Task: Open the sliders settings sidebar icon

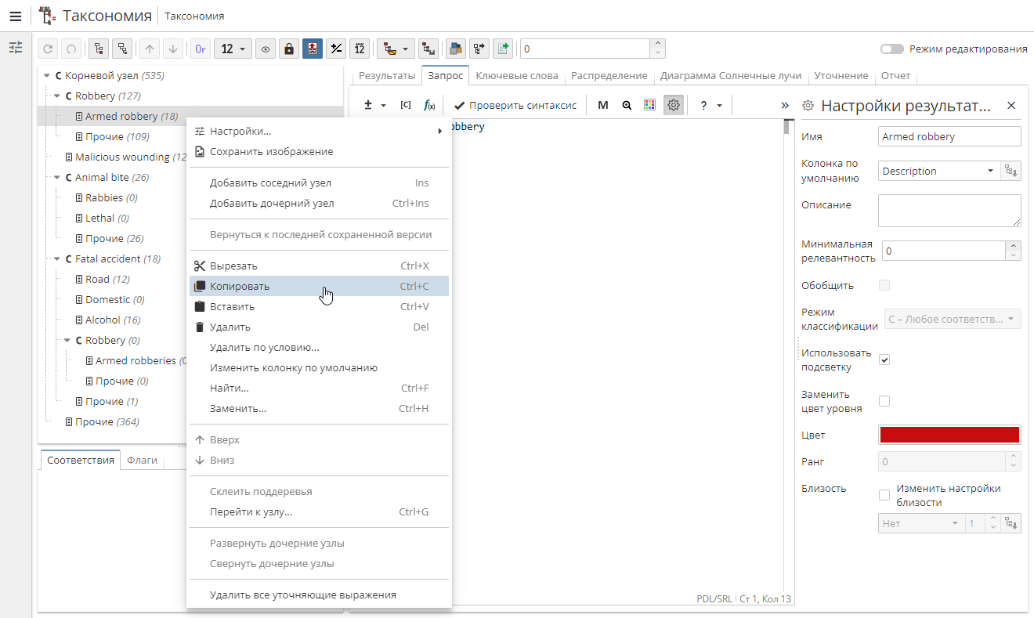Action: (x=16, y=48)
